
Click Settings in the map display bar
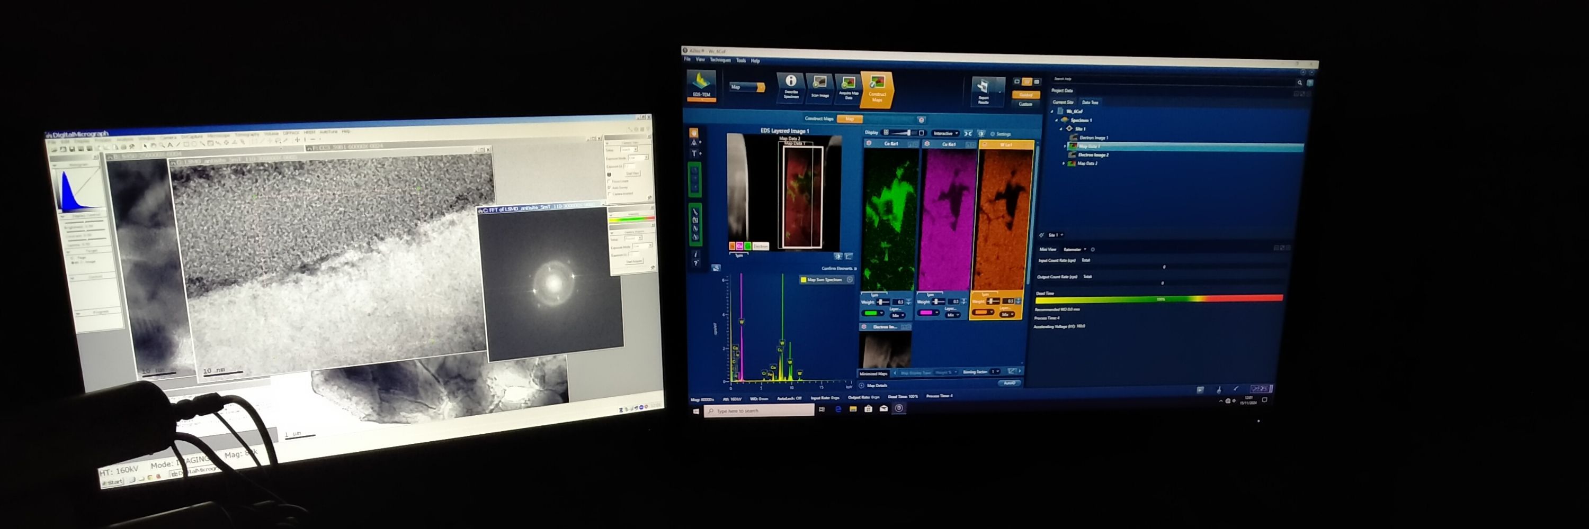click(x=1001, y=134)
